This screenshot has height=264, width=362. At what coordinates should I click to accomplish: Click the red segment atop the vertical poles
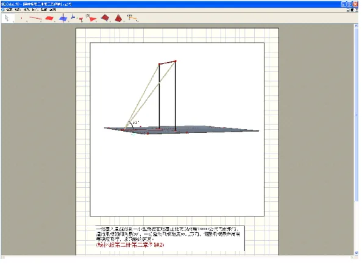(x=168, y=63)
